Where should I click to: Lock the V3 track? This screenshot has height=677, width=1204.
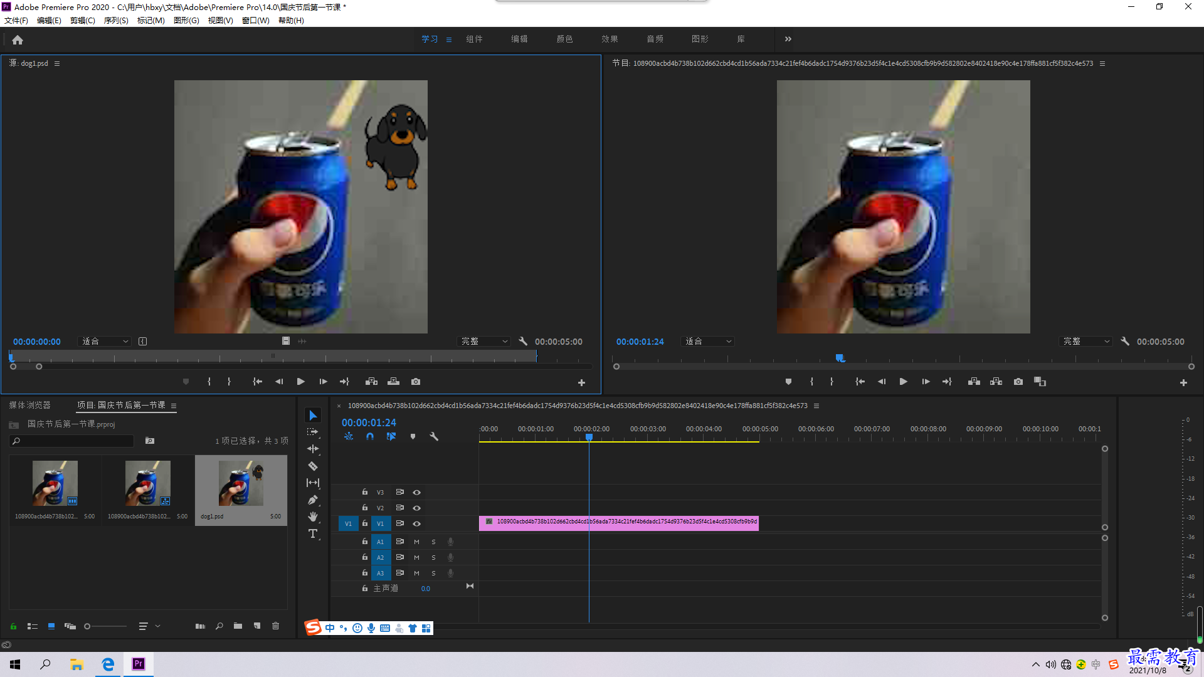pos(364,492)
